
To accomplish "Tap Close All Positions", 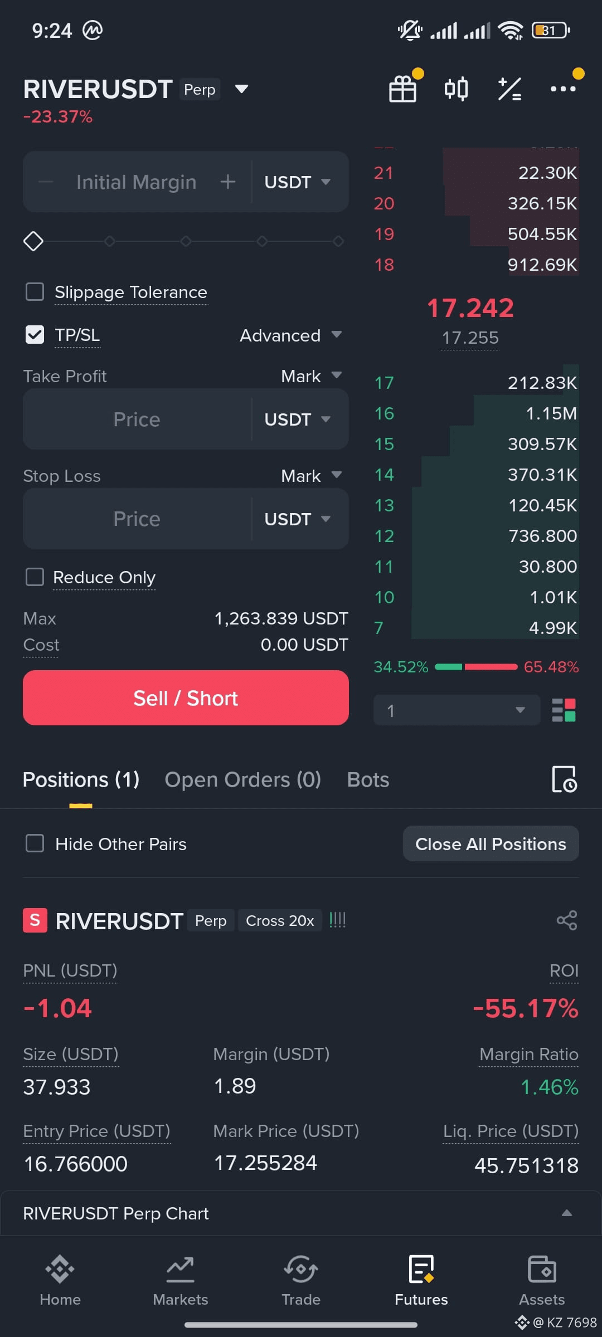I will [x=491, y=843].
